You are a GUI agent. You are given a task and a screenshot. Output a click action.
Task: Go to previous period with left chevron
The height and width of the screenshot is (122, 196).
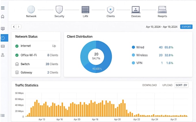[x=14, y=27]
